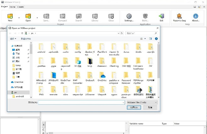The image size is (207, 134).
Task: Click the Open button in the dialog
Action: coord(134,107)
